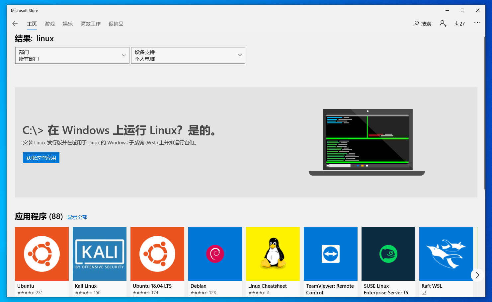
Task: Open the See more (...) menu
Action: click(x=477, y=23)
